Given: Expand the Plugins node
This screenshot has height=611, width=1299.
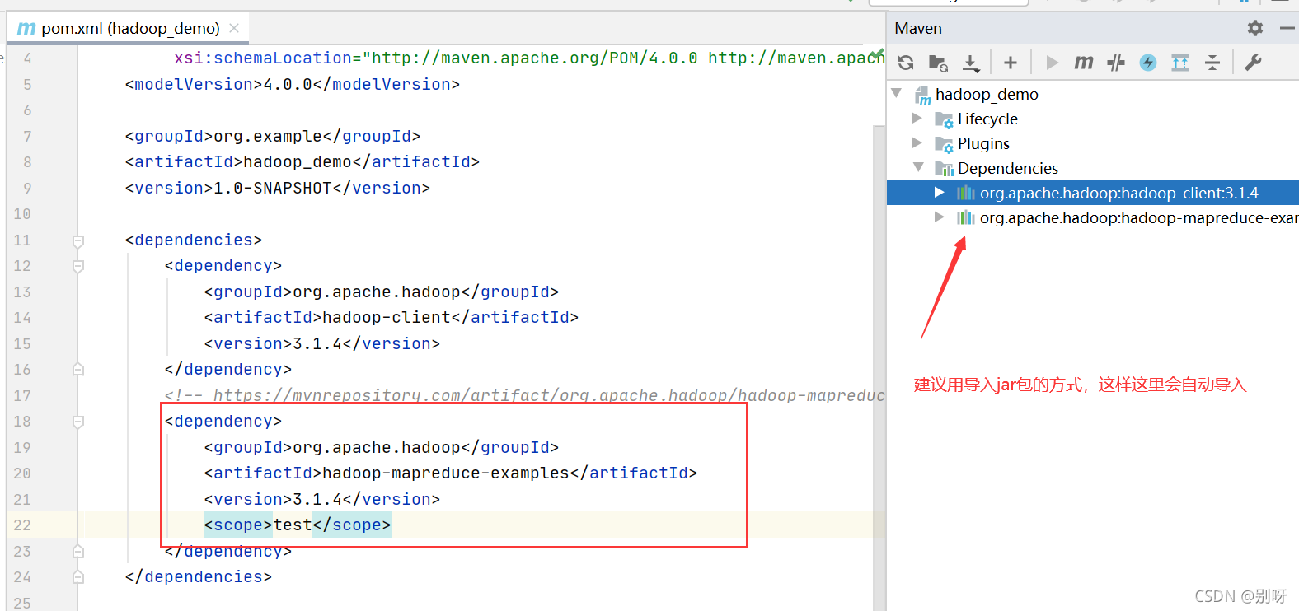Looking at the screenshot, I should (x=917, y=143).
